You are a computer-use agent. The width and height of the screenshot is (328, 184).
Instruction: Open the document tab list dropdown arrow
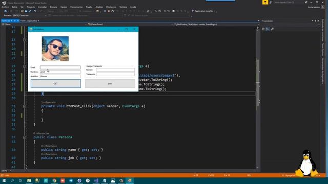tap(258, 21)
